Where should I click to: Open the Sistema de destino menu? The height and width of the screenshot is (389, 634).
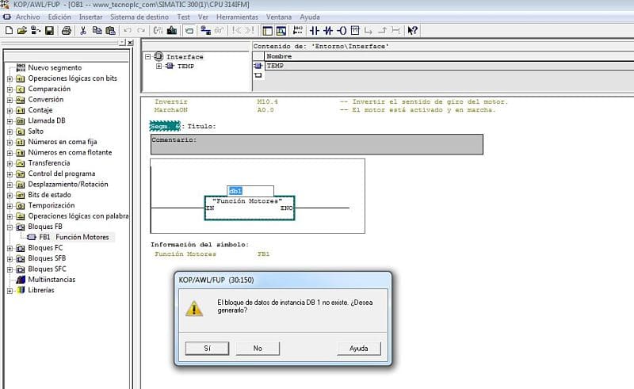(x=139, y=17)
